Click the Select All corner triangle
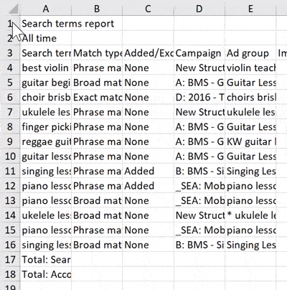 click(13, 9)
